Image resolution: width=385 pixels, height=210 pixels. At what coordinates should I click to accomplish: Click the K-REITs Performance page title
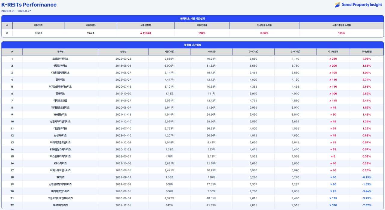coord(29,5)
